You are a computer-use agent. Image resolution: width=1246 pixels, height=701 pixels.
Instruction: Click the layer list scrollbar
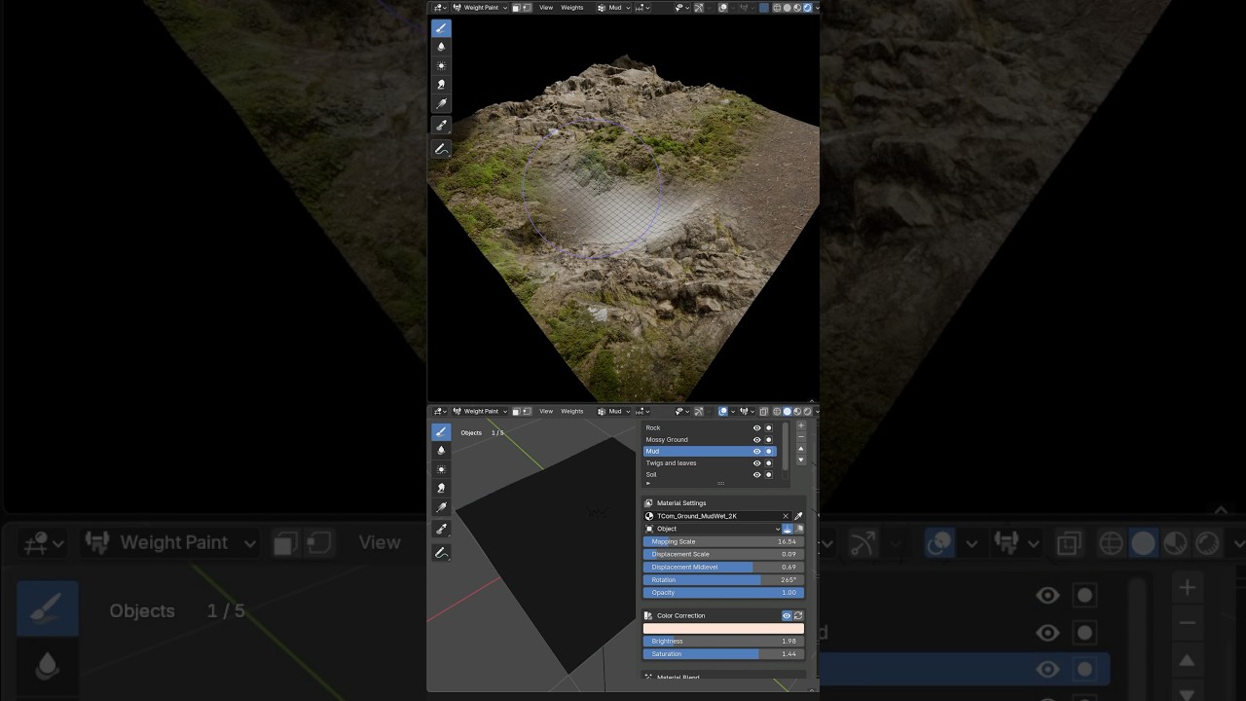coord(786,446)
